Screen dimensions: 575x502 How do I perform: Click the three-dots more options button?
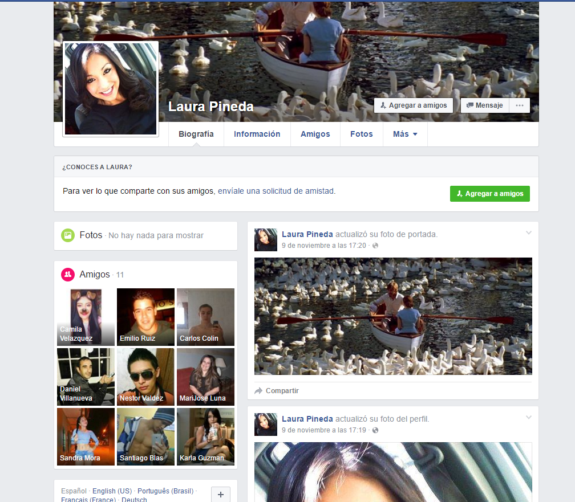[x=519, y=105]
